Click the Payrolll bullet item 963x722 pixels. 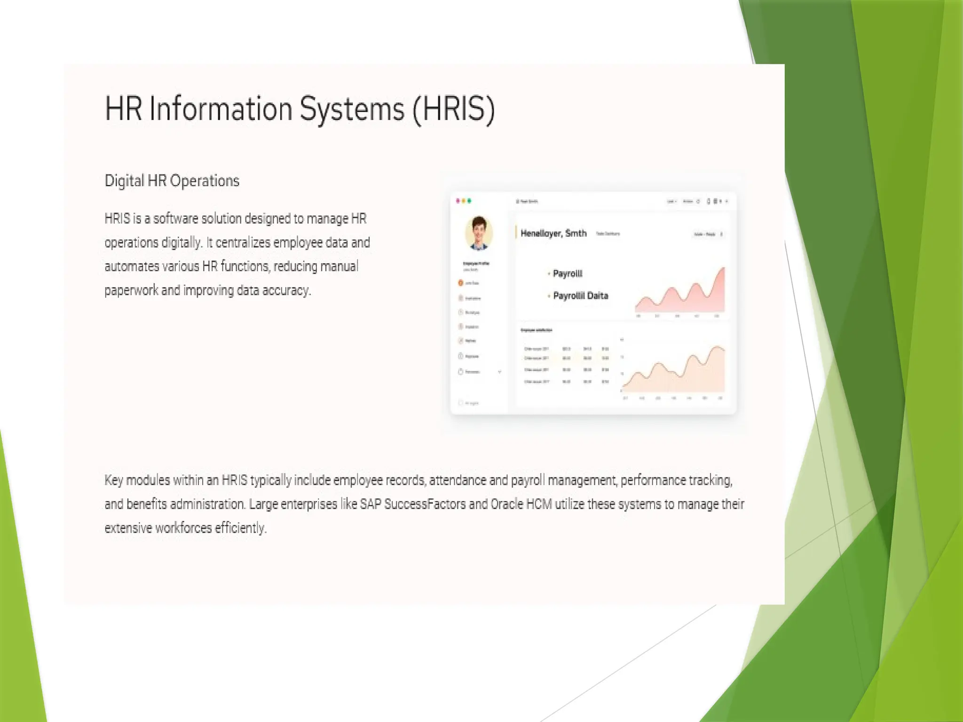point(567,274)
